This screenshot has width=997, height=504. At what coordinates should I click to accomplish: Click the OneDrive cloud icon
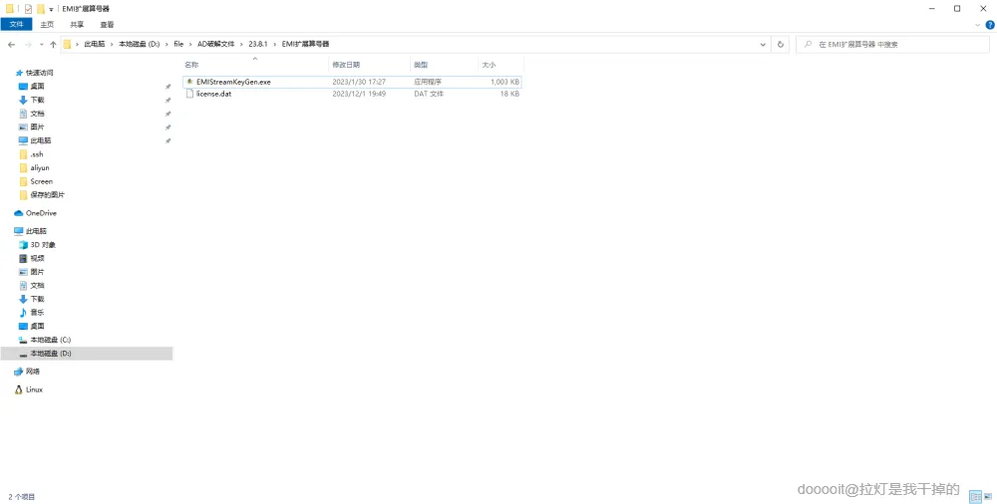(x=18, y=213)
